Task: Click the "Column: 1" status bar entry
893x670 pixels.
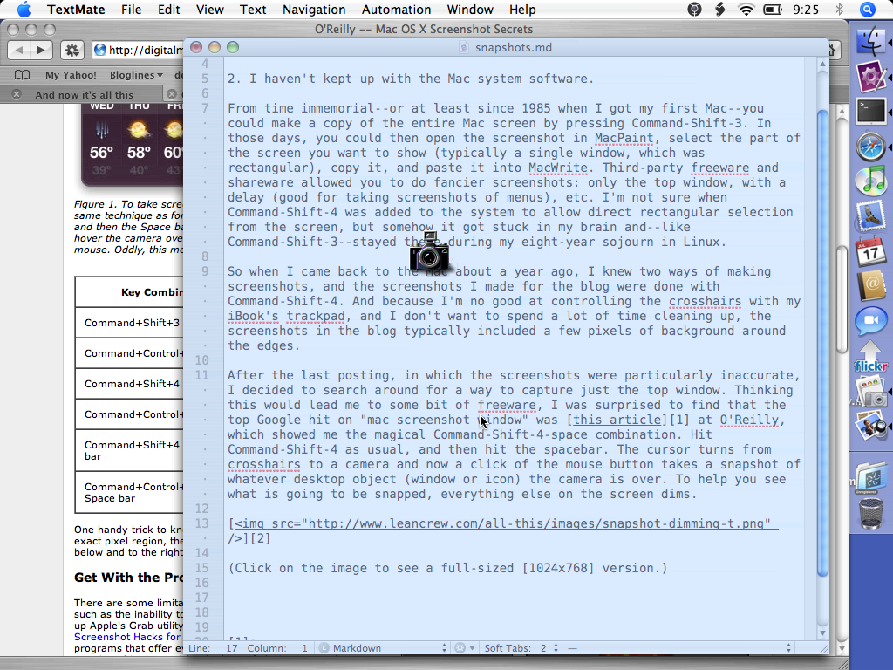Action: coord(277,648)
